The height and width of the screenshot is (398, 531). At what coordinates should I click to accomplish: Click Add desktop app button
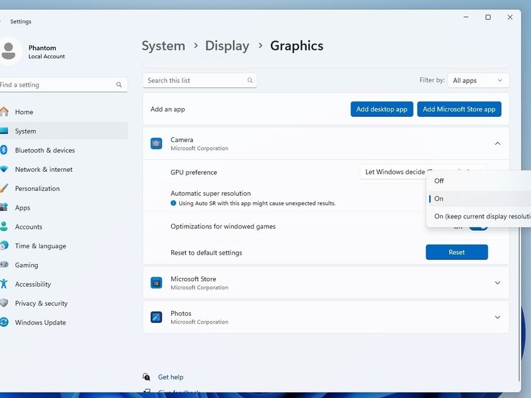coord(382,109)
